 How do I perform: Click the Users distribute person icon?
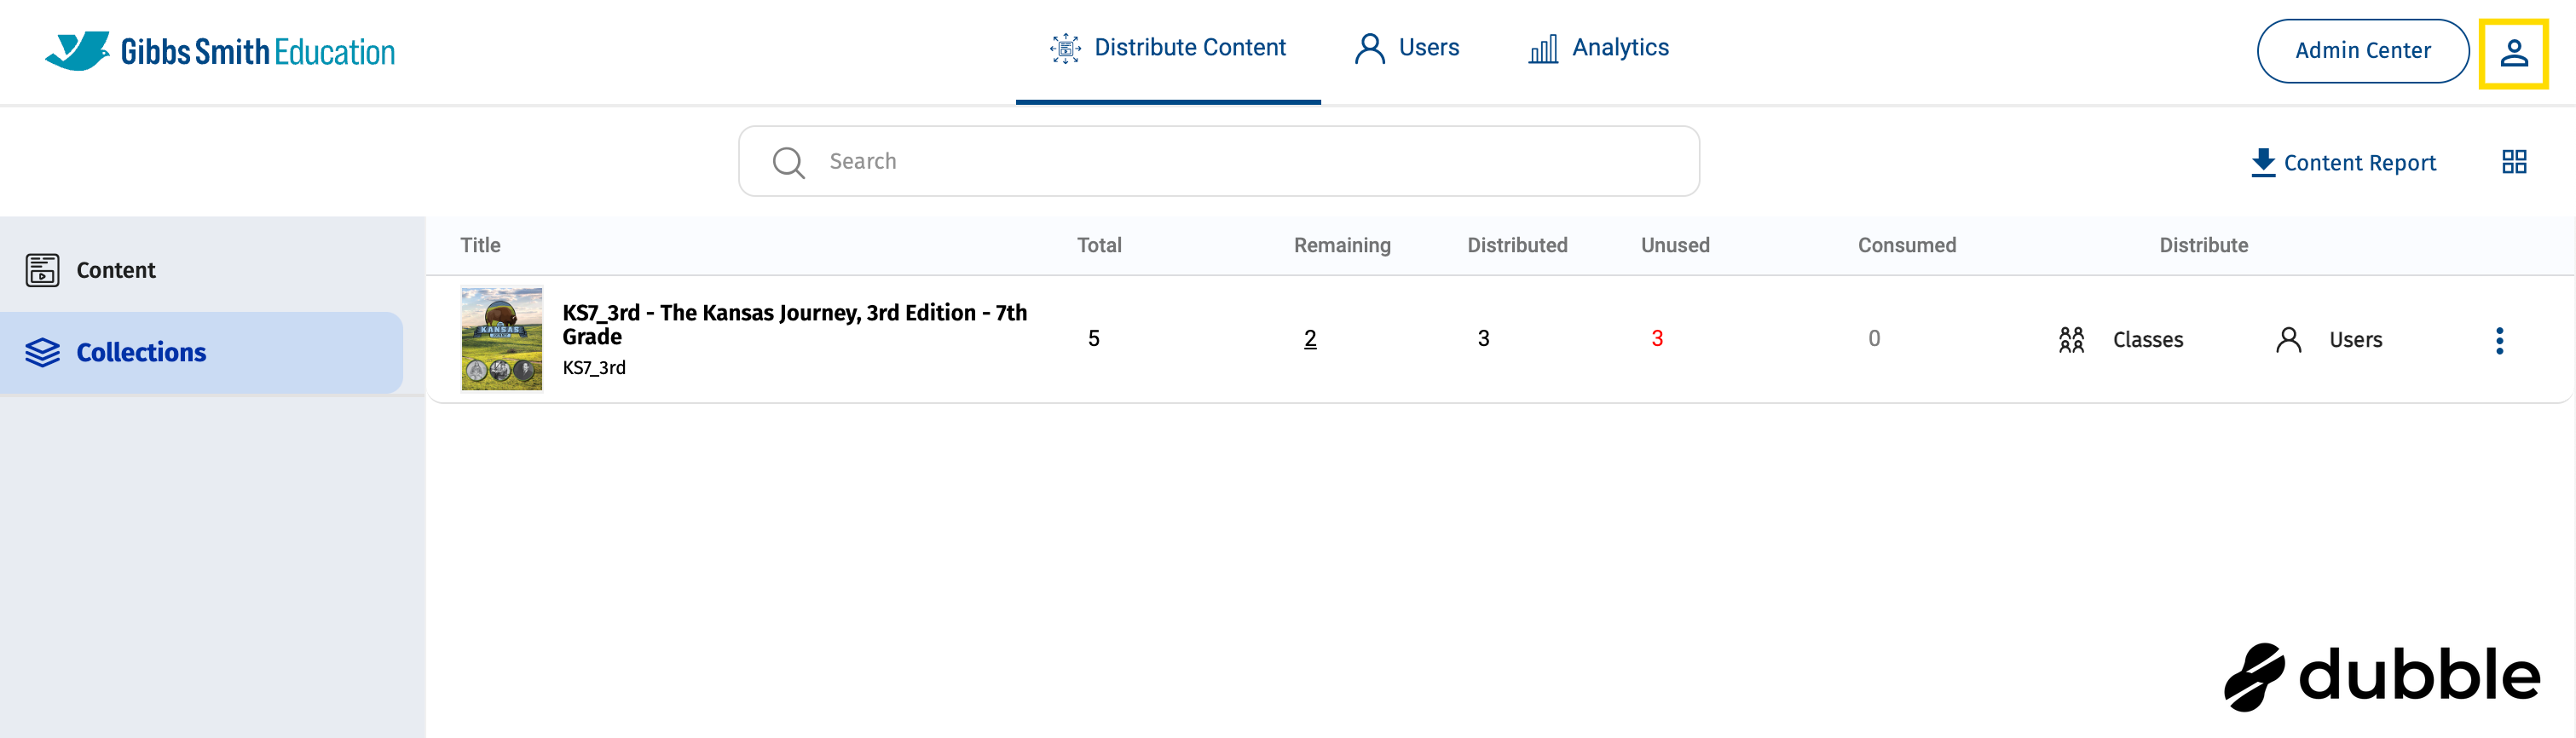tap(2288, 340)
